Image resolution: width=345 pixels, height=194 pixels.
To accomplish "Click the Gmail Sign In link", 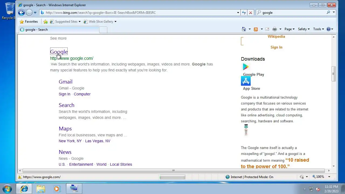I will [x=64, y=94].
